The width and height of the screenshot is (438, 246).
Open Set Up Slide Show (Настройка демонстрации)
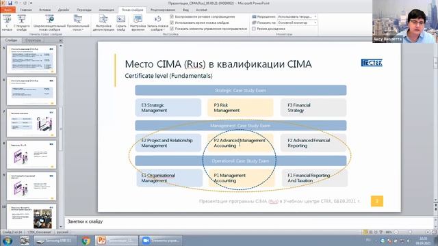(103, 23)
